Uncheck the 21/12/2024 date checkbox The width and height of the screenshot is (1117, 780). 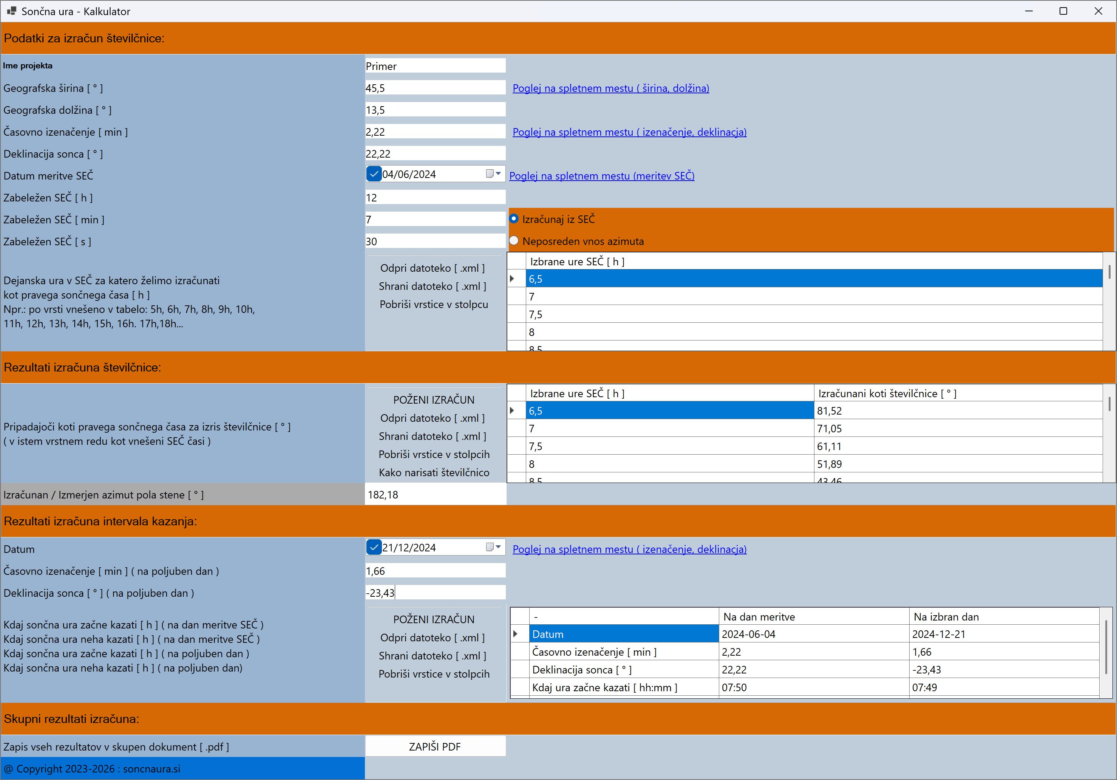tap(374, 547)
